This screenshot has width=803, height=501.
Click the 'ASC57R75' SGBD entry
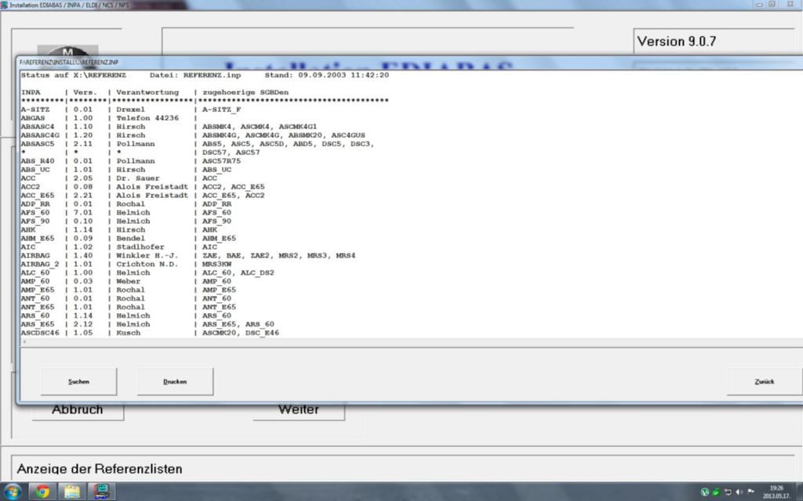pyautogui.click(x=221, y=161)
